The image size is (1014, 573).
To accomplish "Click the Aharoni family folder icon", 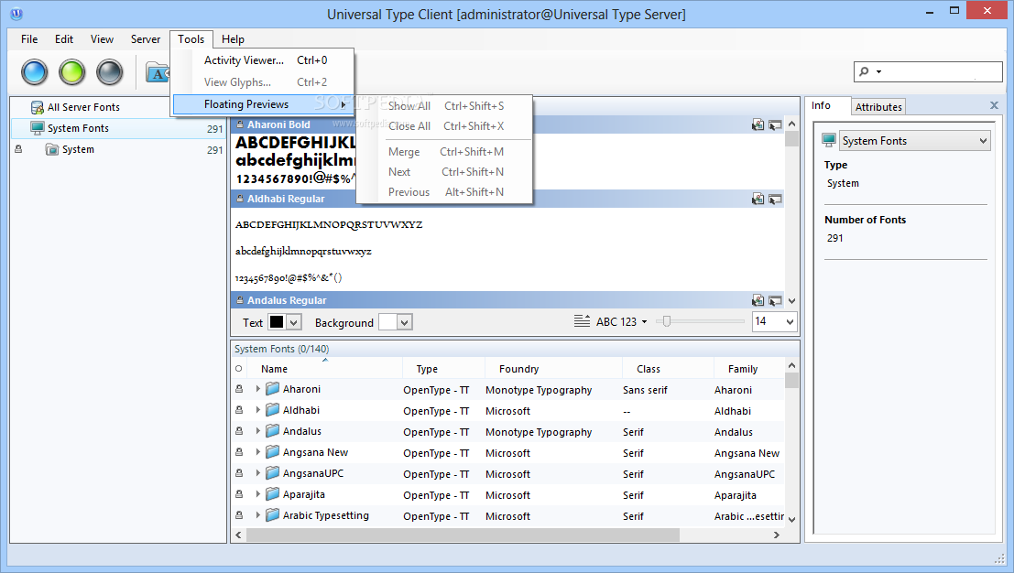I will tap(273, 389).
